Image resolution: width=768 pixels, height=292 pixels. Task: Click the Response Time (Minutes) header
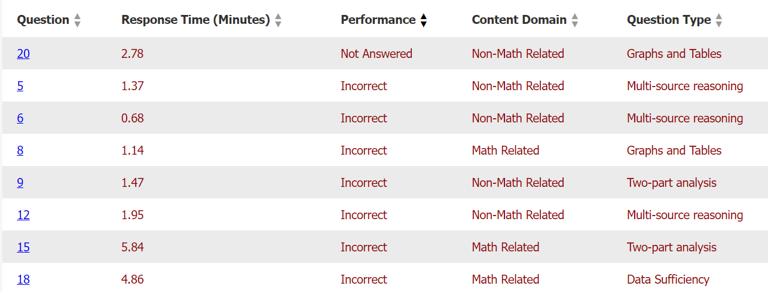click(195, 20)
